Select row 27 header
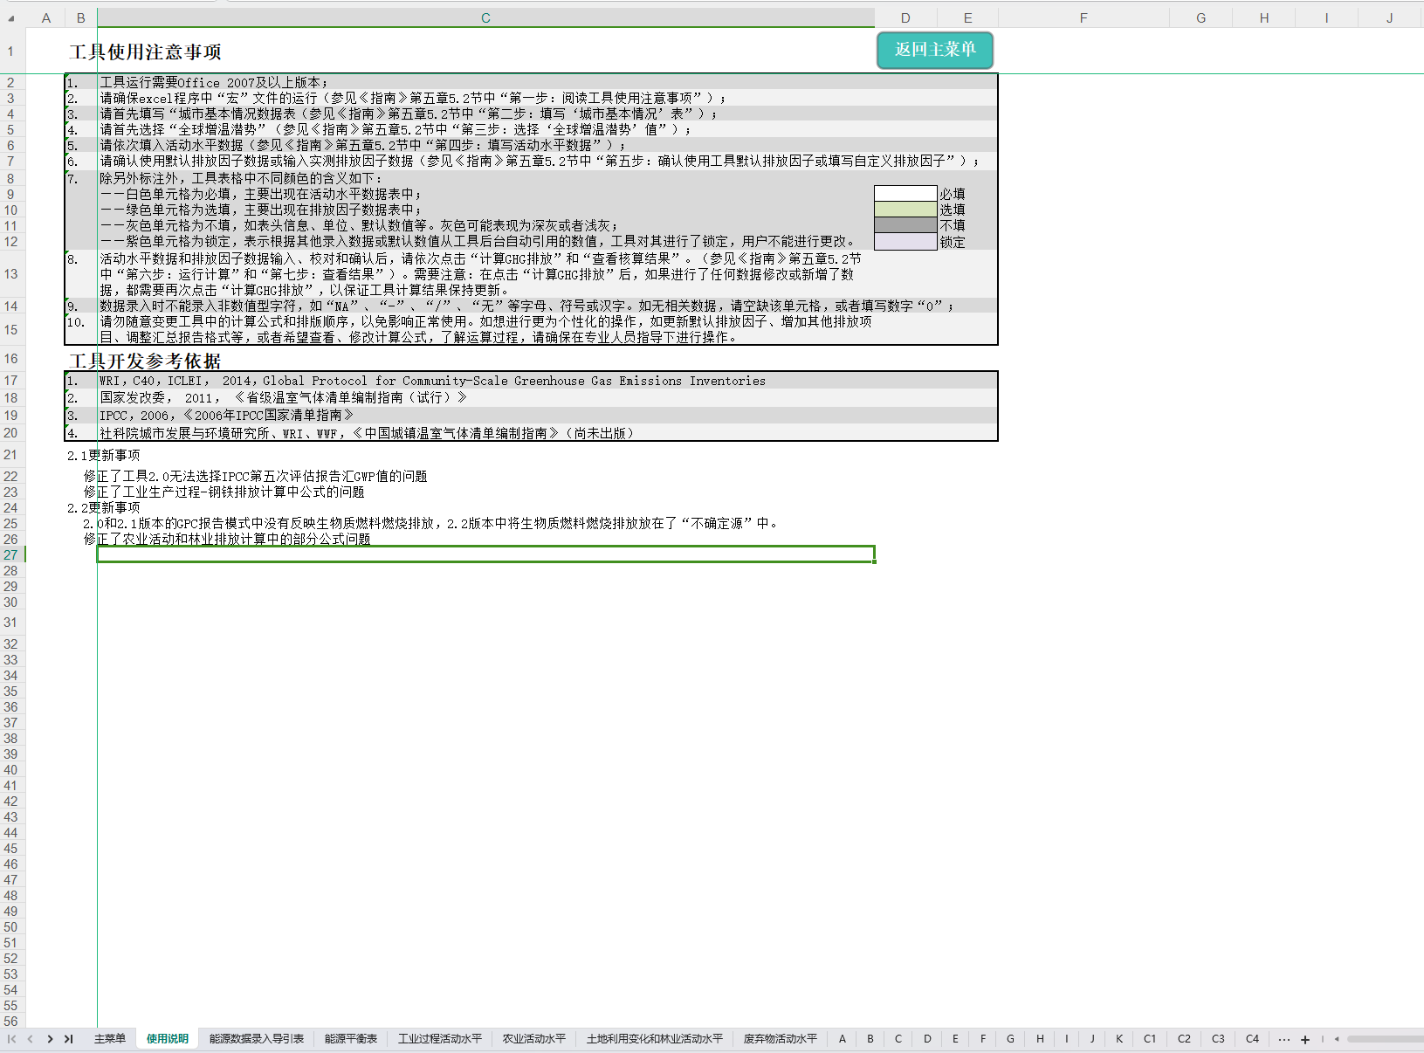 point(11,555)
